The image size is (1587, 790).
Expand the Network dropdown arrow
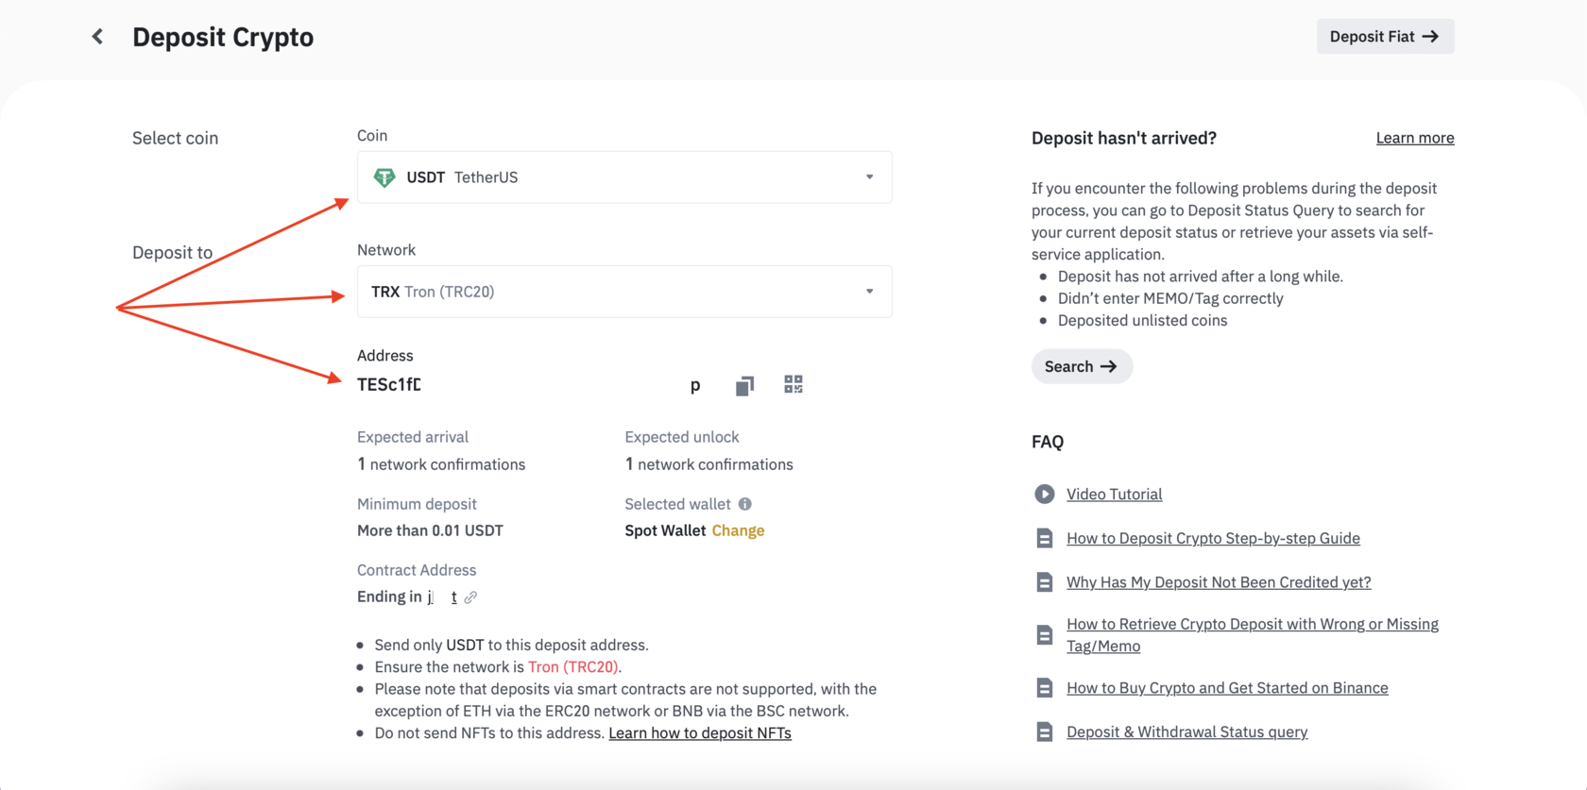pos(870,292)
